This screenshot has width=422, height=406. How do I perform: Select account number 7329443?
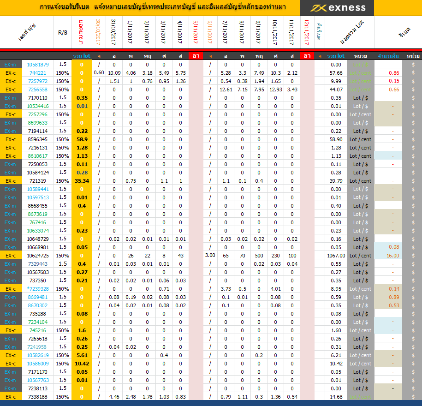[x=38, y=264]
